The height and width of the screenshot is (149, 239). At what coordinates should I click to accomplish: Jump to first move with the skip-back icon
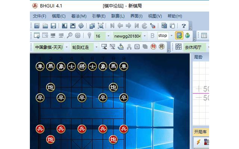[x=112, y=26]
